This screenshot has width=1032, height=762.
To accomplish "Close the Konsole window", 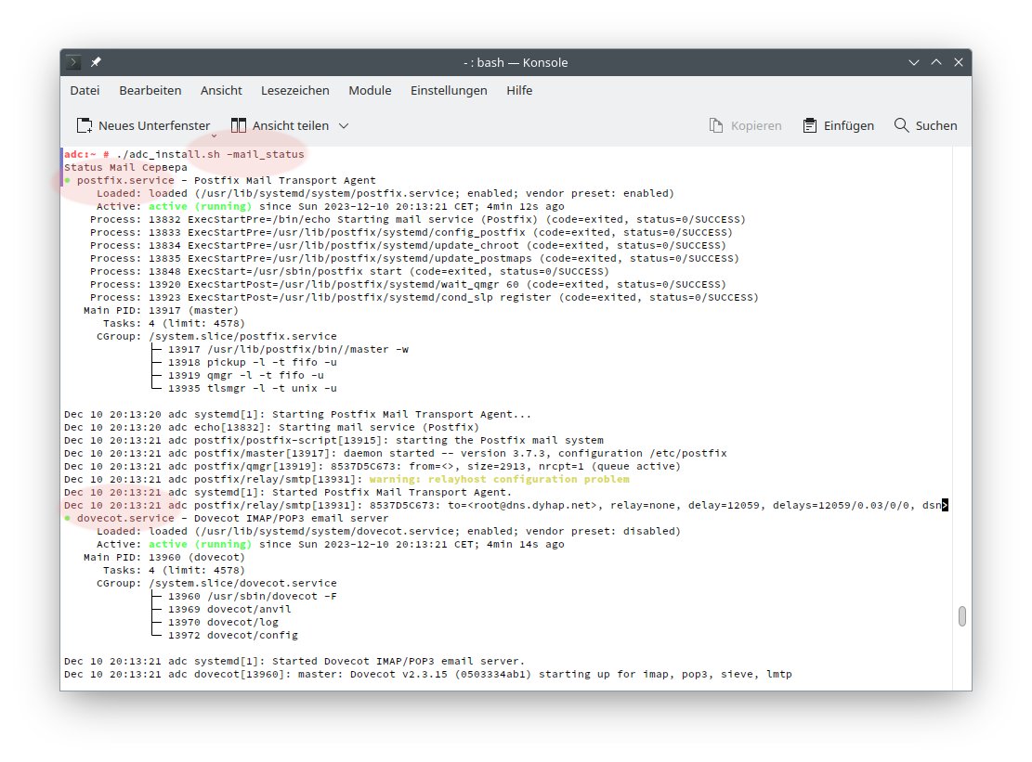I will 957,63.
